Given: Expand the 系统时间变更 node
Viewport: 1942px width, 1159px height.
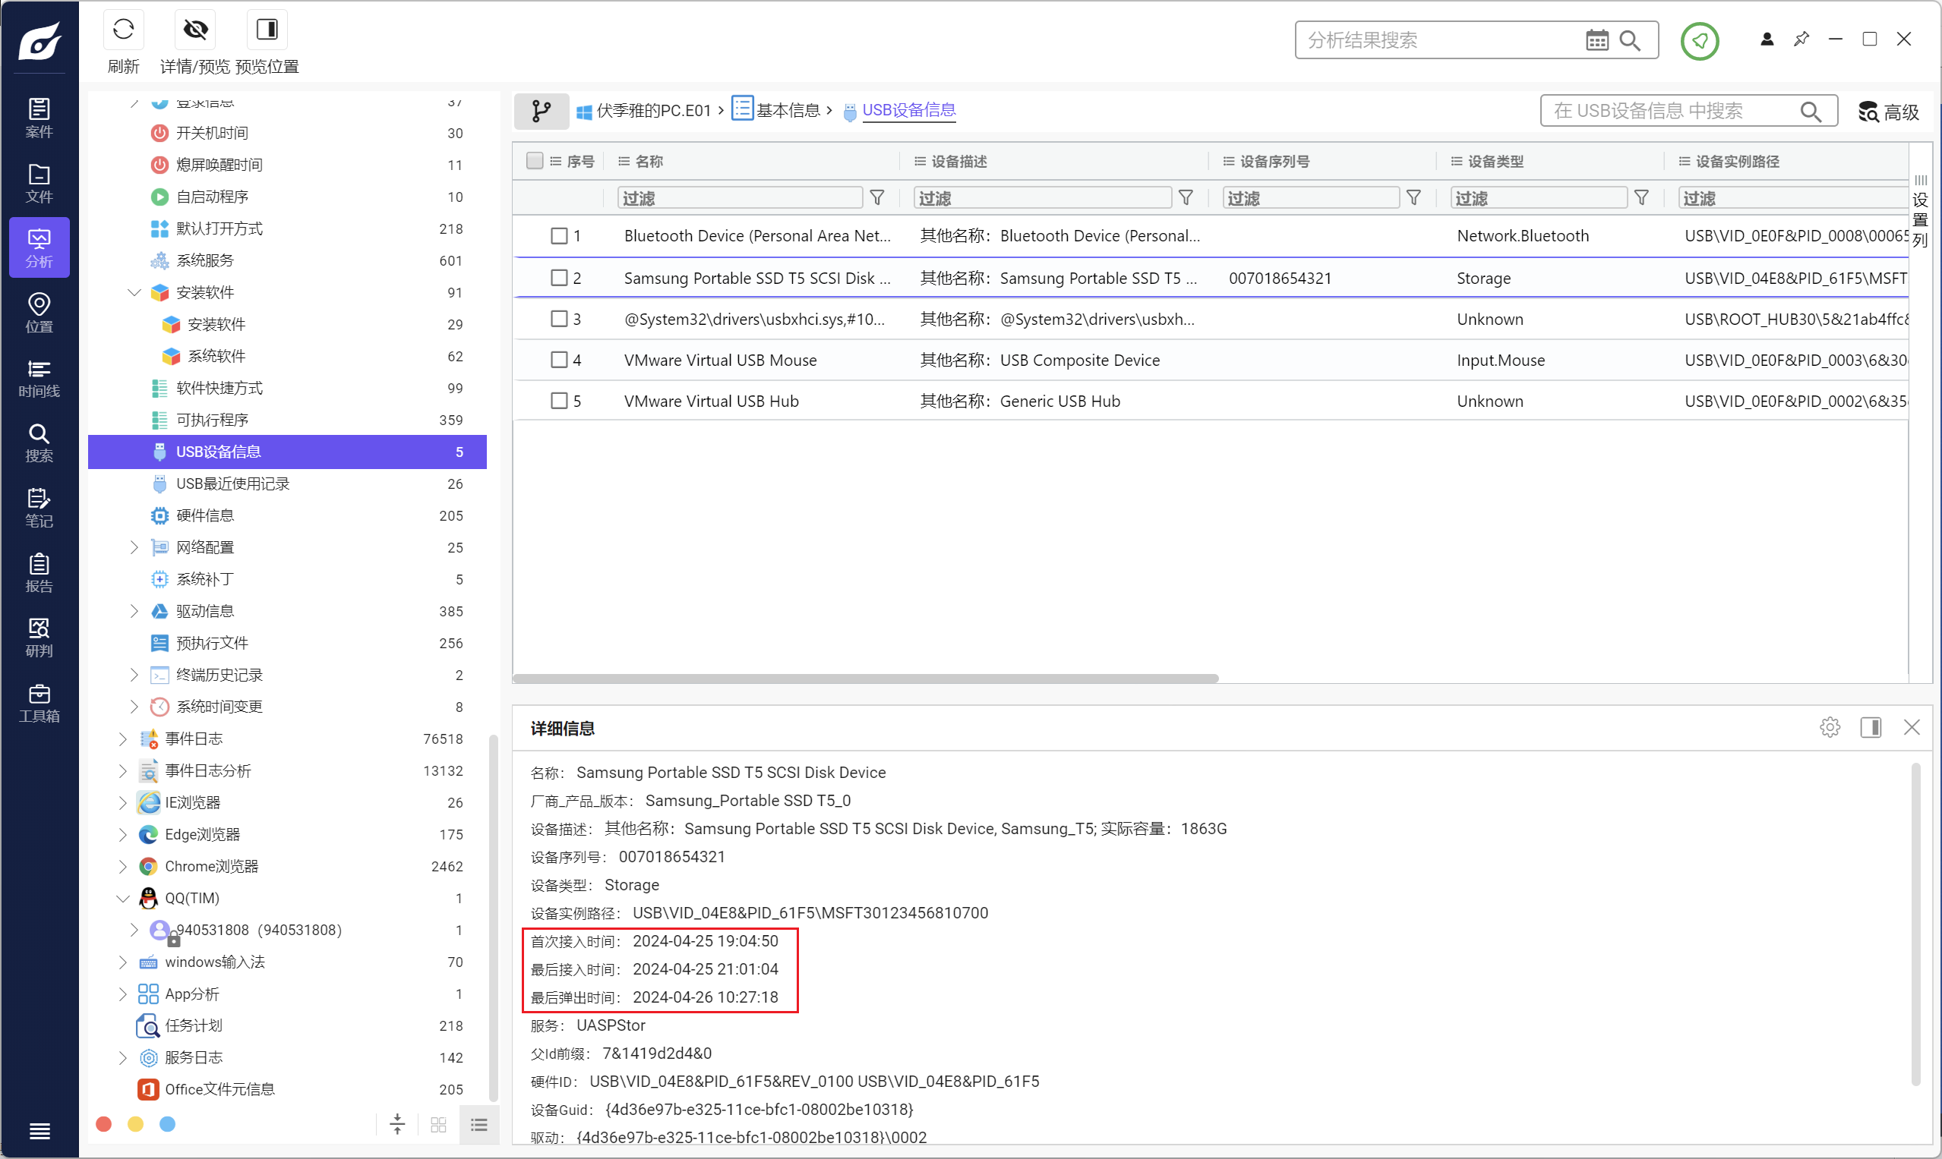Looking at the screenshot, I should (134, 706).
